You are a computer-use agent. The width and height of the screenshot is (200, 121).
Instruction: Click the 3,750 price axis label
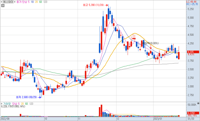[x=191, y=61]
